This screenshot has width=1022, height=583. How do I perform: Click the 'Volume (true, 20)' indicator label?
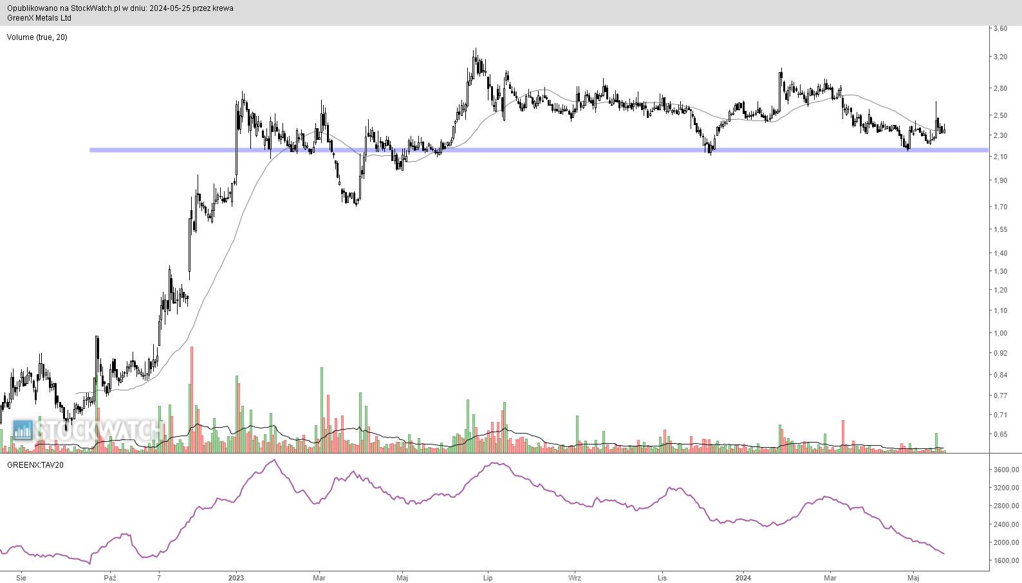point(37,37)
